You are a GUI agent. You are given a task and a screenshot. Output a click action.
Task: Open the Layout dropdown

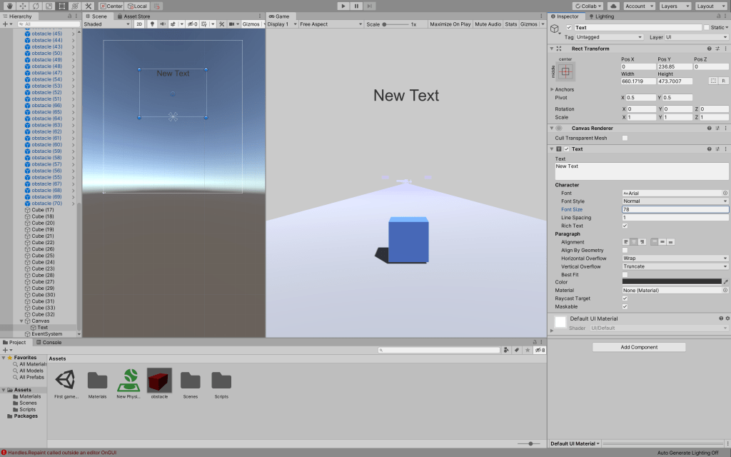coord(710,6)
